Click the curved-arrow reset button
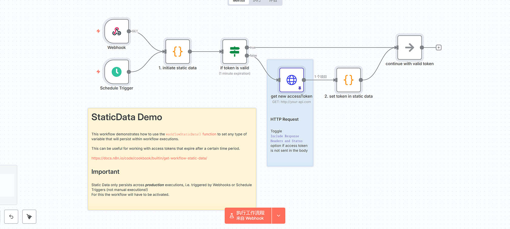 [x=11, y=217]
